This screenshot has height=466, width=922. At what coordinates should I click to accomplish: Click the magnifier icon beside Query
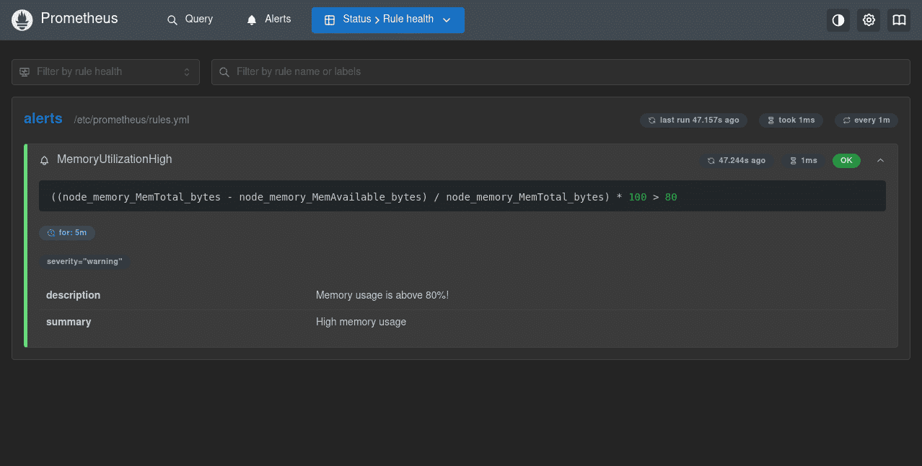coord(172,20)
